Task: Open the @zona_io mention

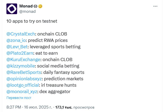Action: click(x=16, y=40)
